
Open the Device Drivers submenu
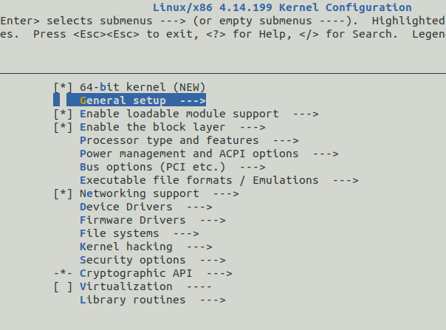point(146,207)
